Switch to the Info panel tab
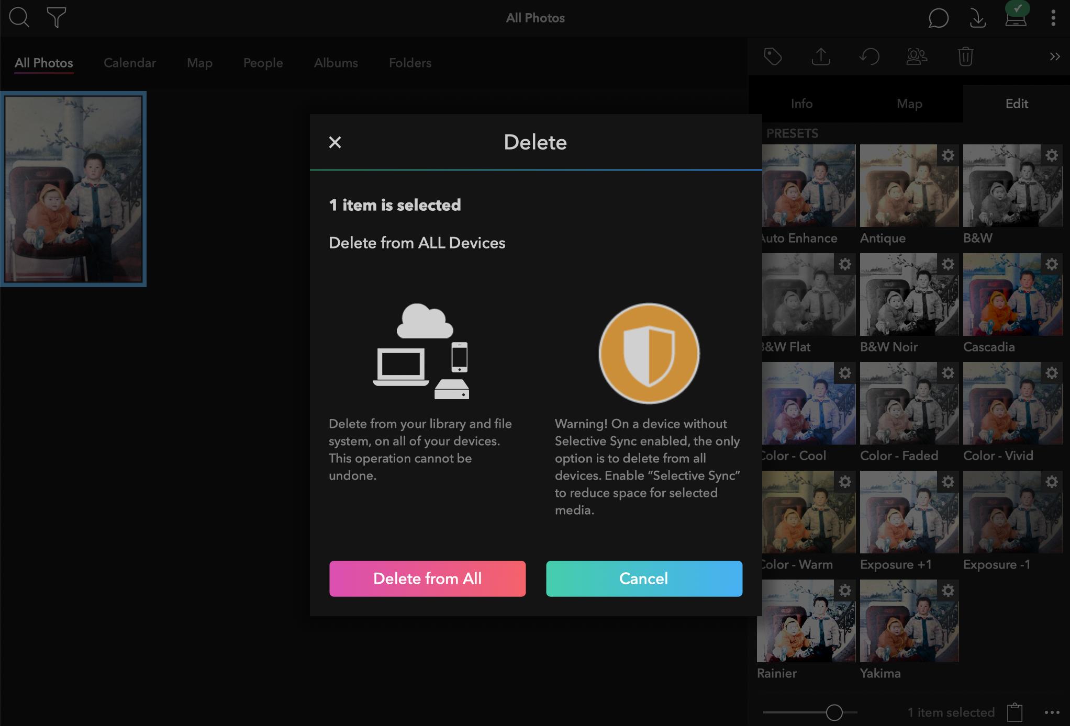Screen dimensions: 1070x726 (x=801, y=104)
